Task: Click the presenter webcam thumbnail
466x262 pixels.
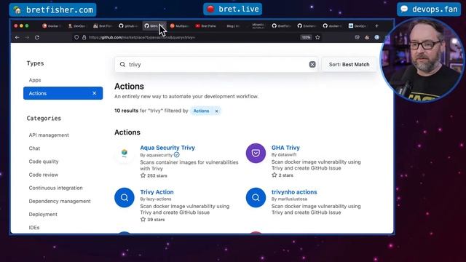Action: point(422,59)
